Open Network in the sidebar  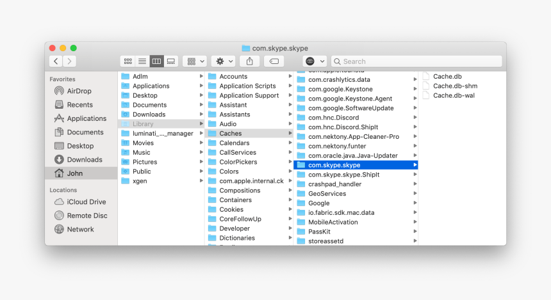coord(81,229)
